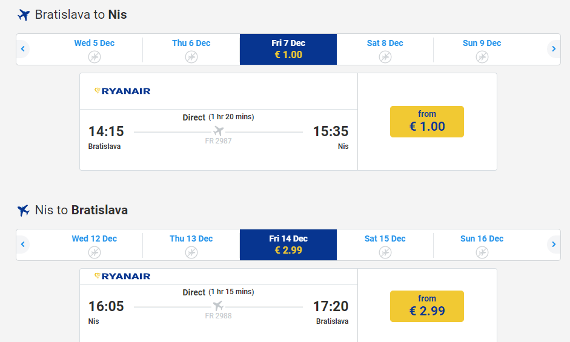Click the 14:15 Bratislava departure flight card
The width and height of the screenshot is (570, 342).
pyautogui.click(x=218, y=138)
